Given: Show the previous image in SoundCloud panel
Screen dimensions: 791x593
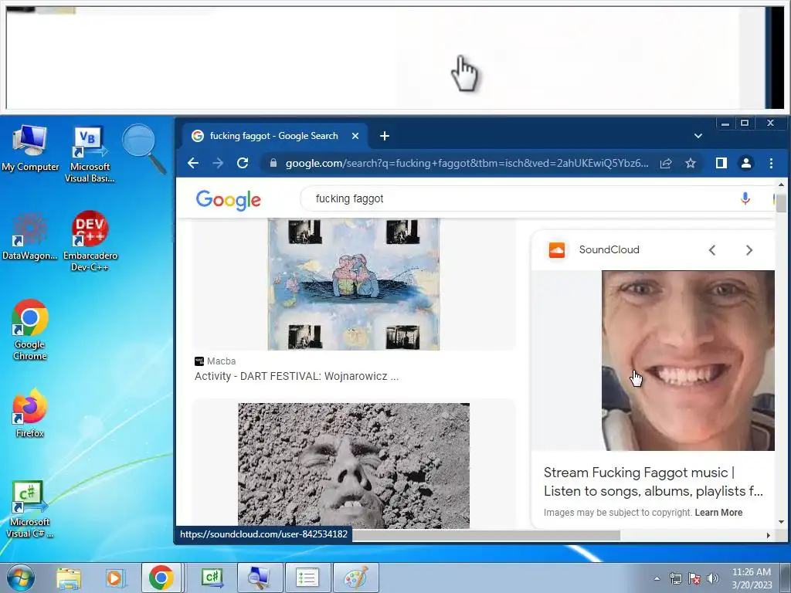Looking at the screenshot, I should 711,249.
